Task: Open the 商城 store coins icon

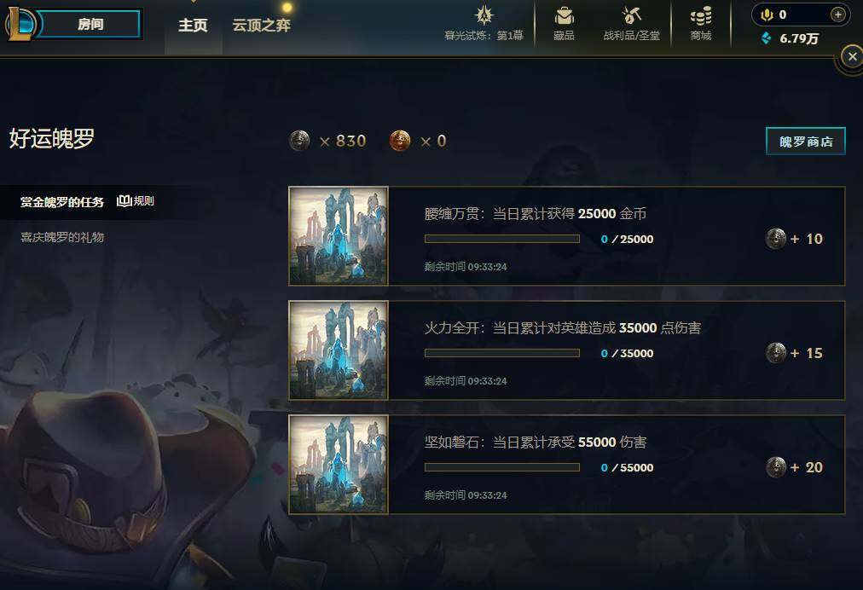Action: [x=701, y=16]
